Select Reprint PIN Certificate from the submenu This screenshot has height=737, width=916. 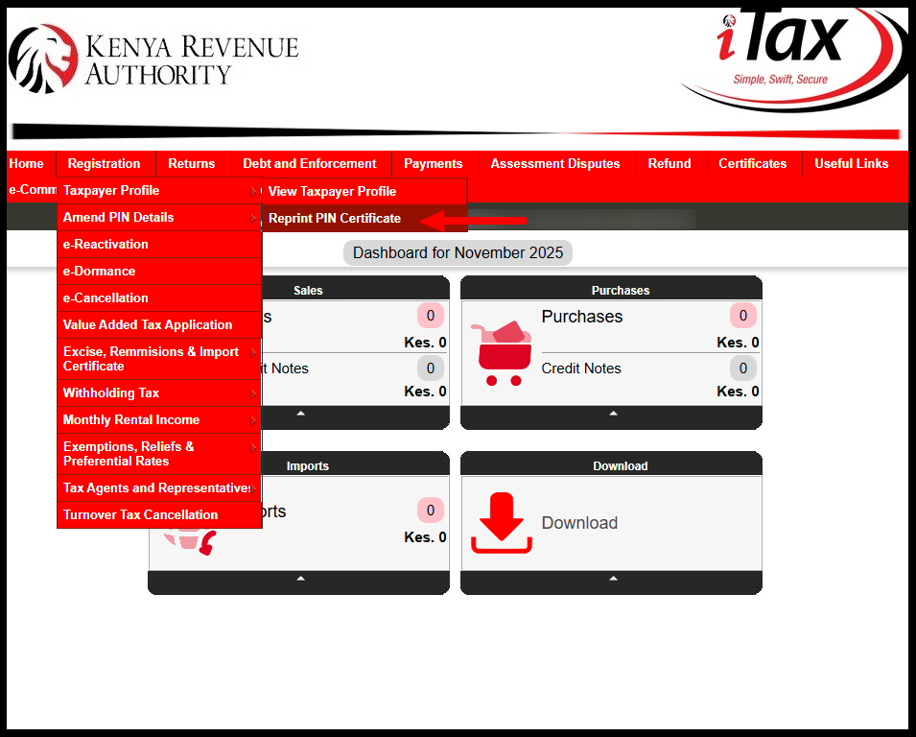pyautogui.click(x=336, y=218)
